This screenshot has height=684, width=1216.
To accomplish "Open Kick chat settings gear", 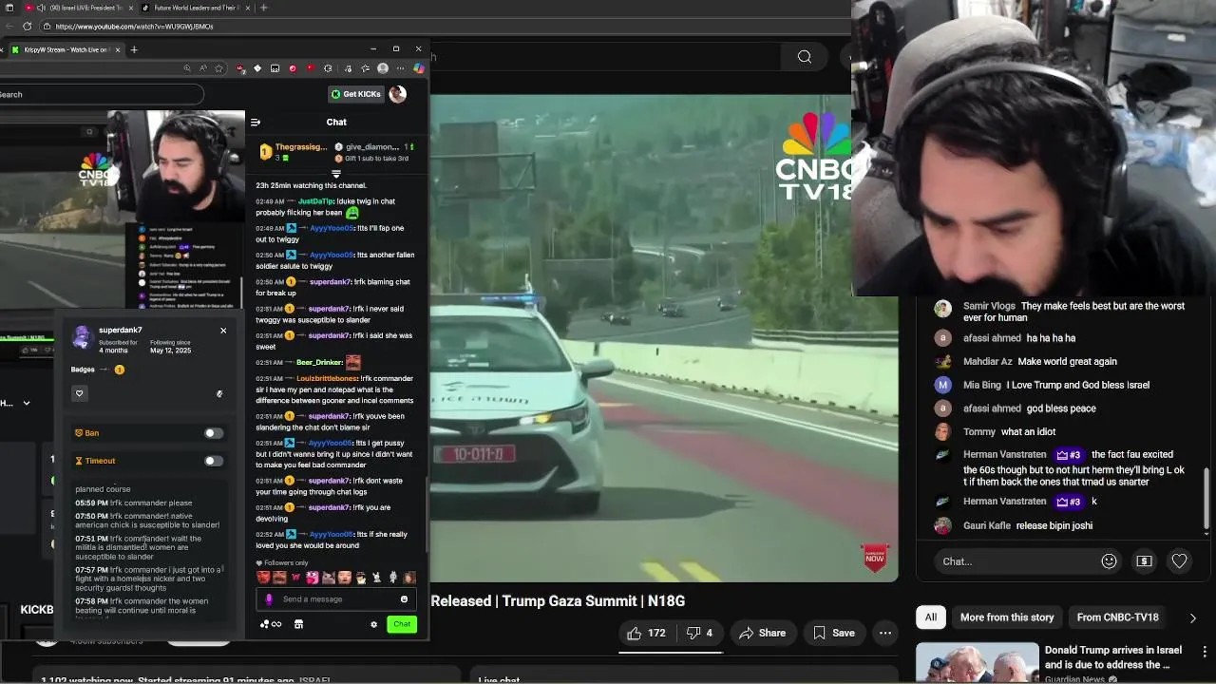I will 373,624.
